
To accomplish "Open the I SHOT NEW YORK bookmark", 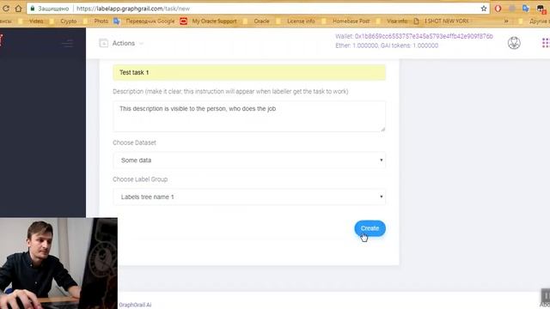I will click(441, 21).
